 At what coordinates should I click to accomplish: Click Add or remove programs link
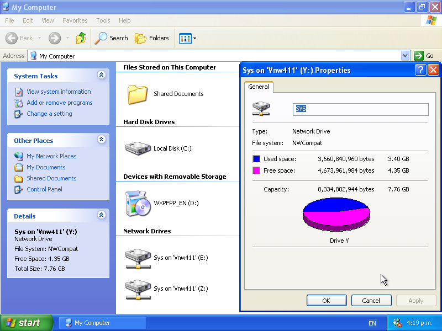pos(60,103)
